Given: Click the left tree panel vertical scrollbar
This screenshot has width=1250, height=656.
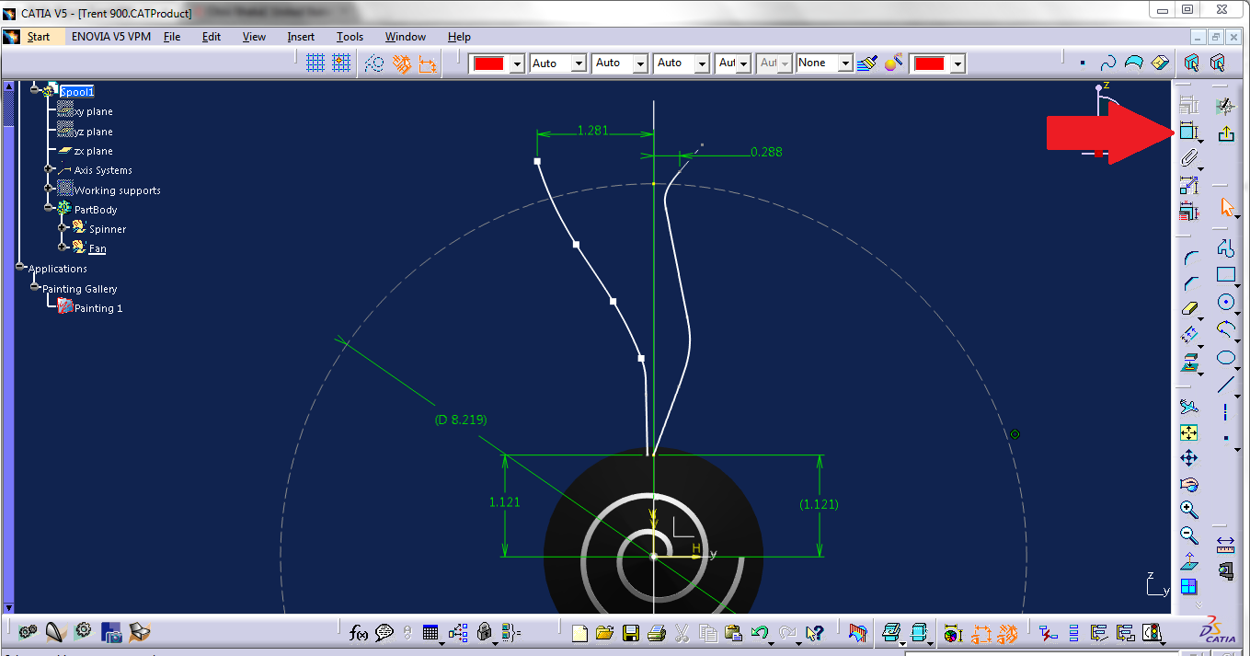Looking at the screenshot, I should tap(10, 346).
